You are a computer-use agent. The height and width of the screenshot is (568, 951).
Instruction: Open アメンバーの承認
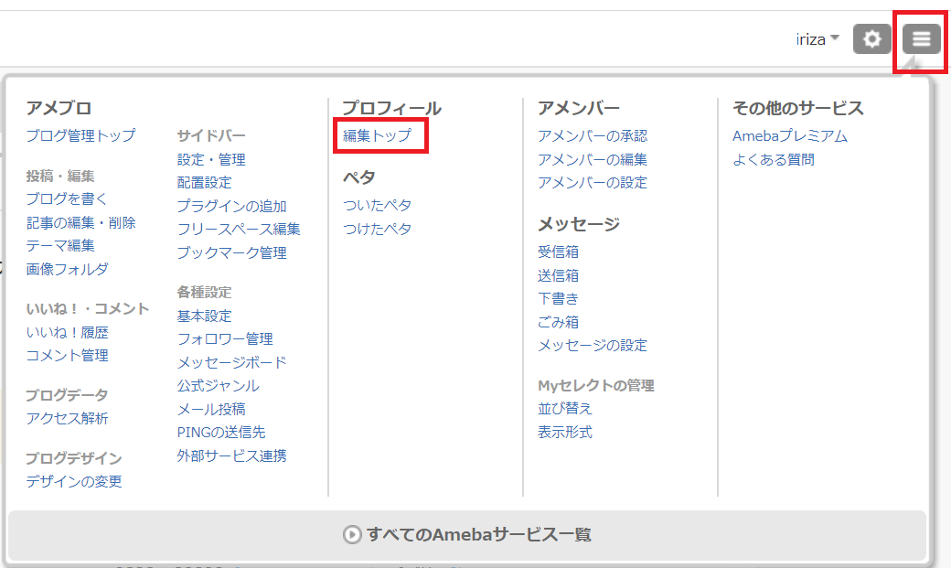(x=593, y=136)
